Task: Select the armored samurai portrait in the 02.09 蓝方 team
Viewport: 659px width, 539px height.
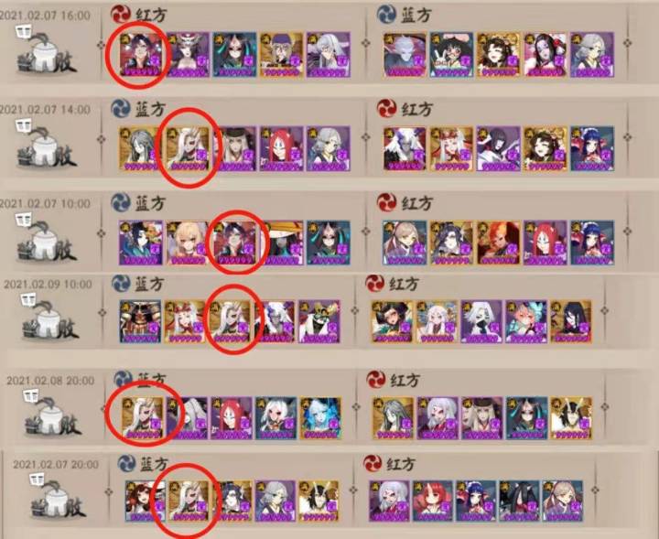Action: coord(140,321)
